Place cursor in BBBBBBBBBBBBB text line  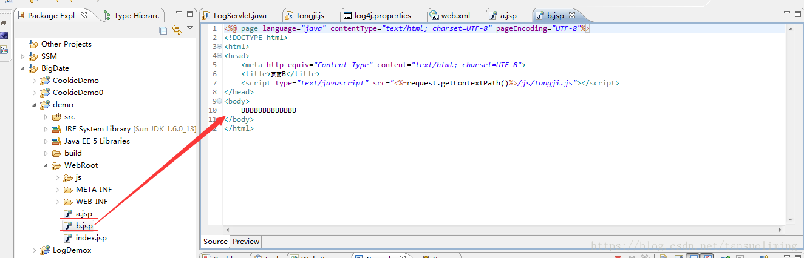(x=268, y=110)
